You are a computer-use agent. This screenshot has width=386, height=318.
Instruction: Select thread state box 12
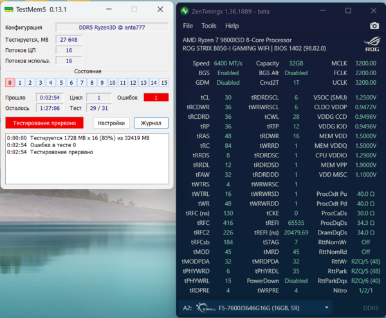point(133,83)
